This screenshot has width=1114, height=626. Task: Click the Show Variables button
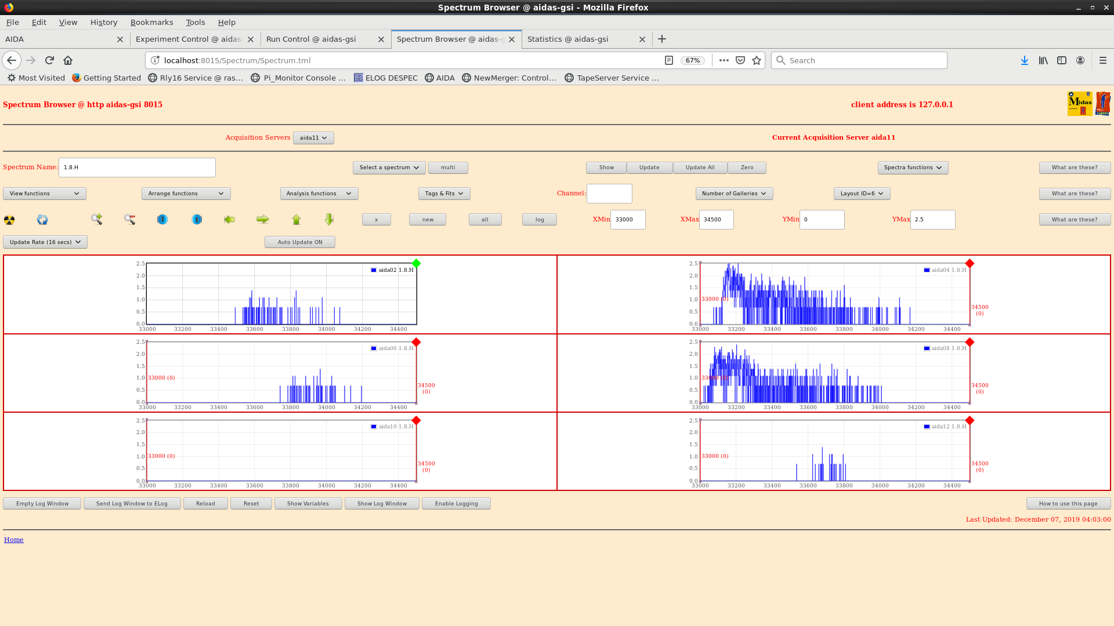[x=308, y=504]
